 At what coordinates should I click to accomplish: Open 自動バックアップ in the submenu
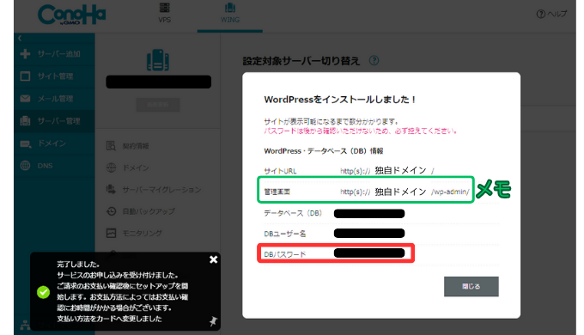click(x=149, y=211)
